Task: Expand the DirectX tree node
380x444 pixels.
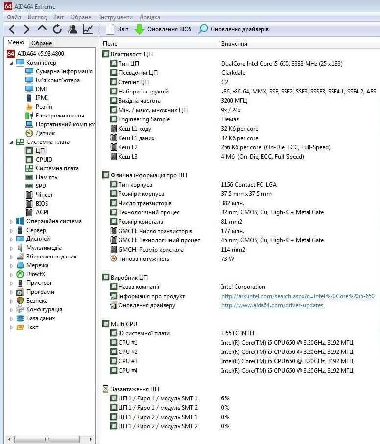Action: pyautogui.click(x=11, y=275)
